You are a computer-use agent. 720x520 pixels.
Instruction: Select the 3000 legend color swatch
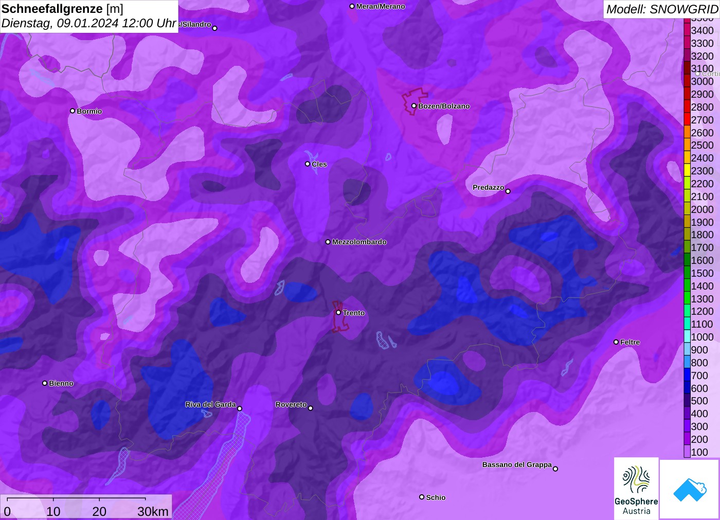[687, 81]
